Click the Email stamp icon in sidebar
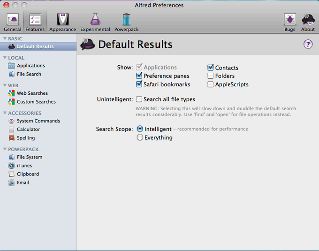Image resolution: width=319 pixels, height=251 pixels. pyautogui.click(x=11, y=183)
